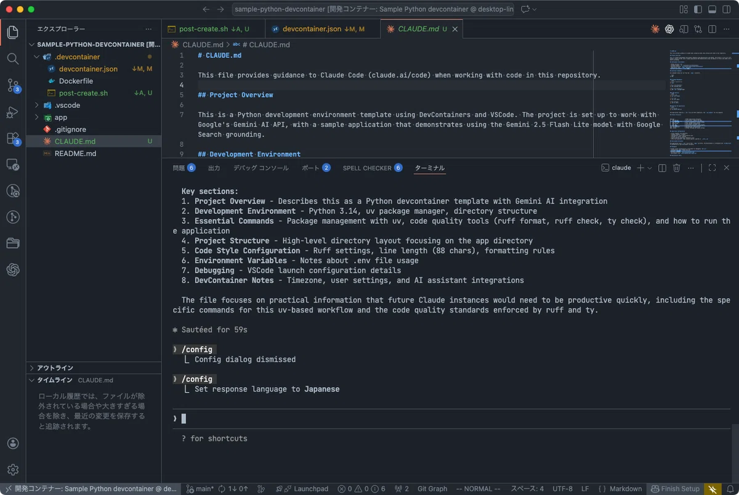Open chat dropdown arrow in title bar

[x=535, y=9]
